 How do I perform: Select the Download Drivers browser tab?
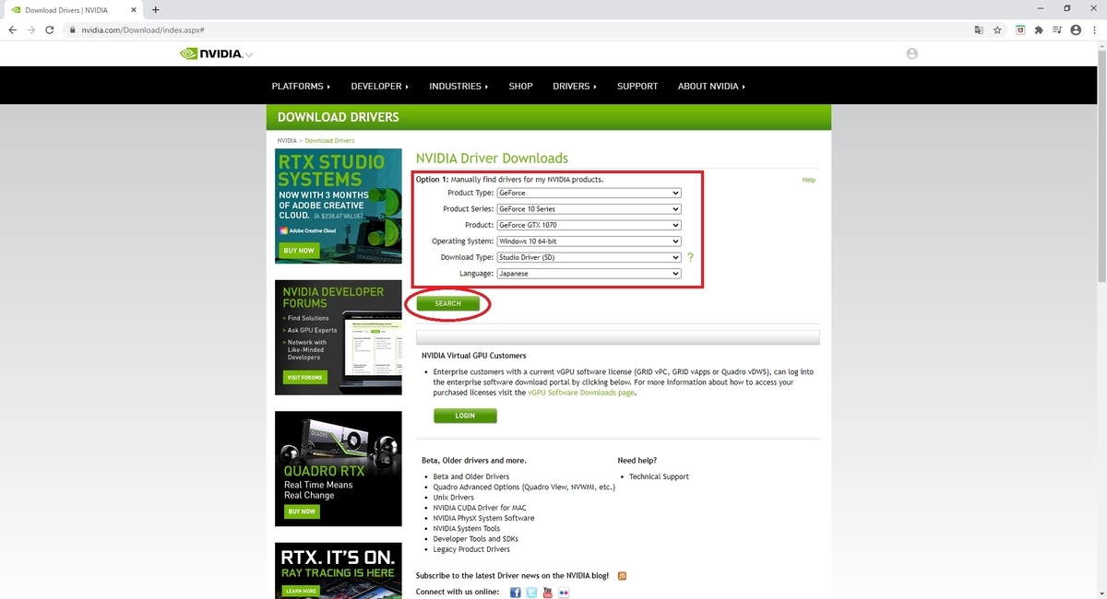(74, 9)
